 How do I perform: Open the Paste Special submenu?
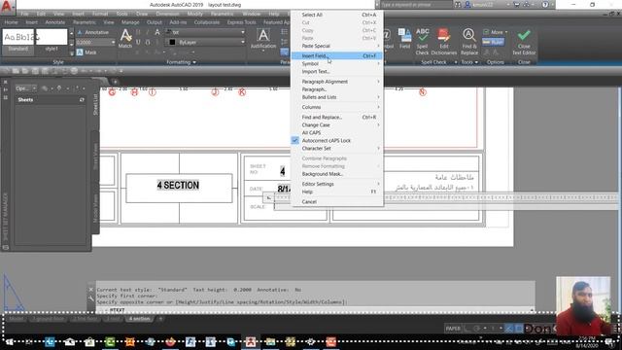(x=337, y=46)
